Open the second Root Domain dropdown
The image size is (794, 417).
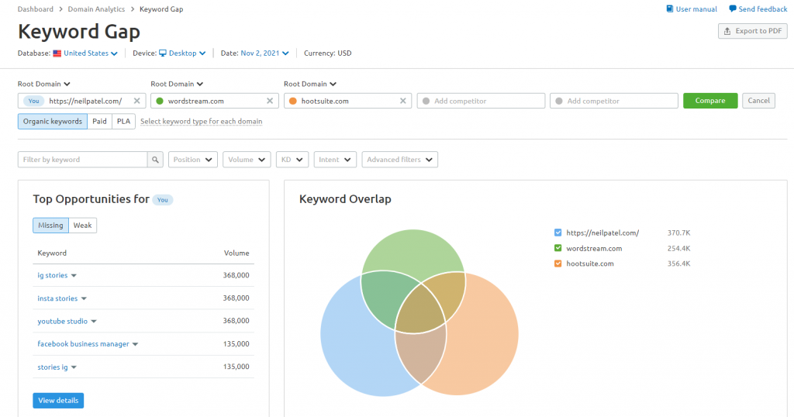(177, 84)
